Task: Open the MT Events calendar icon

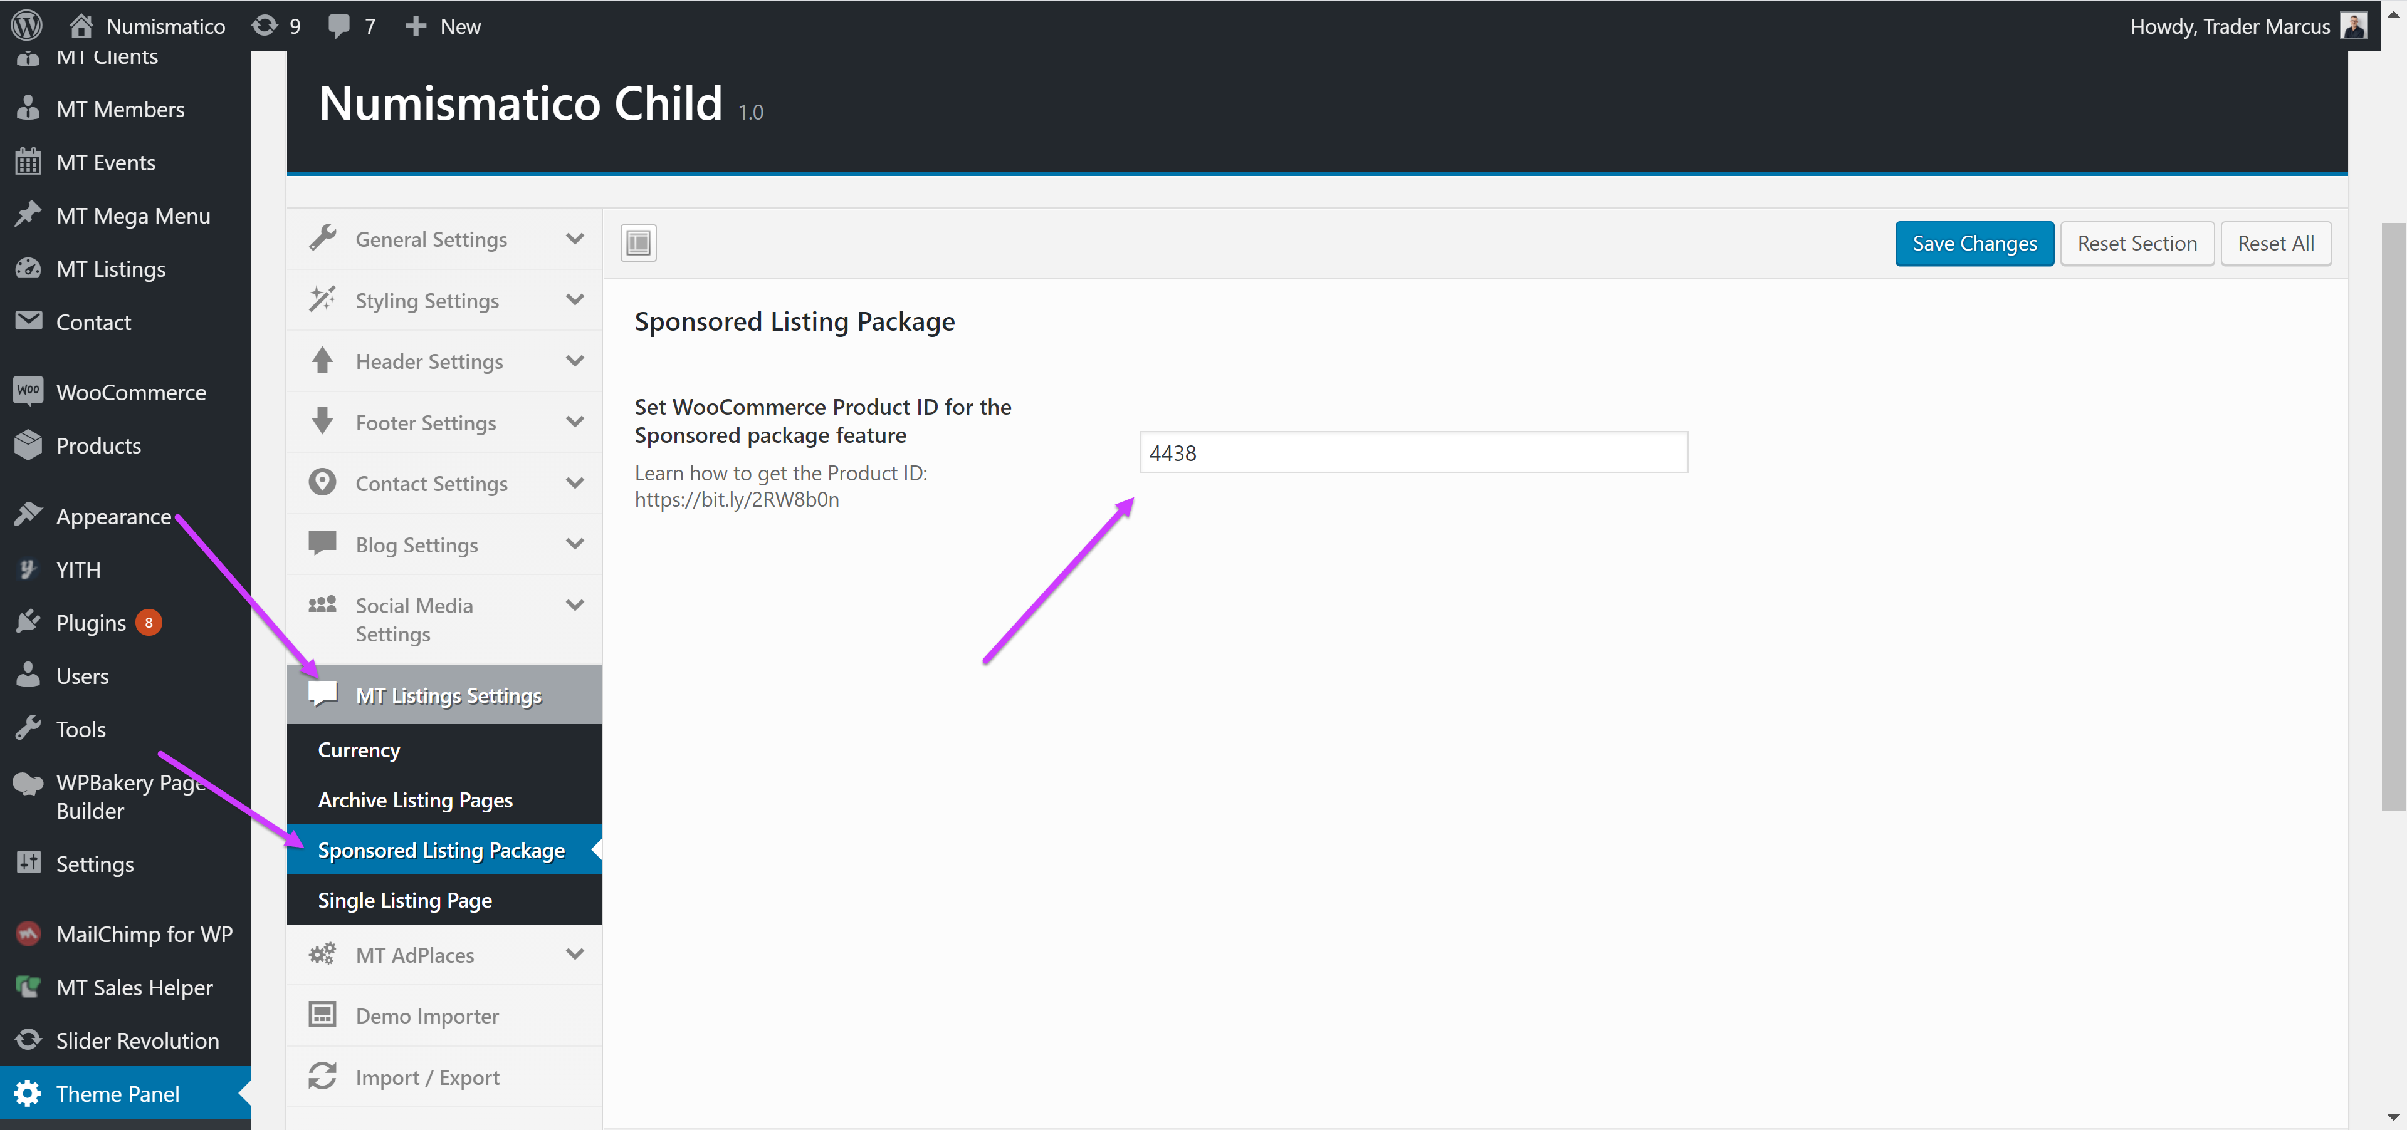Action: pos(28,162)
